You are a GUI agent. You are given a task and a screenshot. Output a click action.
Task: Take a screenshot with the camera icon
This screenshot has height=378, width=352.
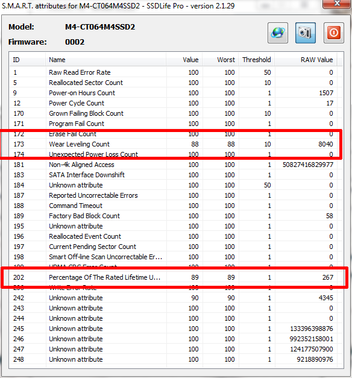pyautogui.click(x=306, y=33)
